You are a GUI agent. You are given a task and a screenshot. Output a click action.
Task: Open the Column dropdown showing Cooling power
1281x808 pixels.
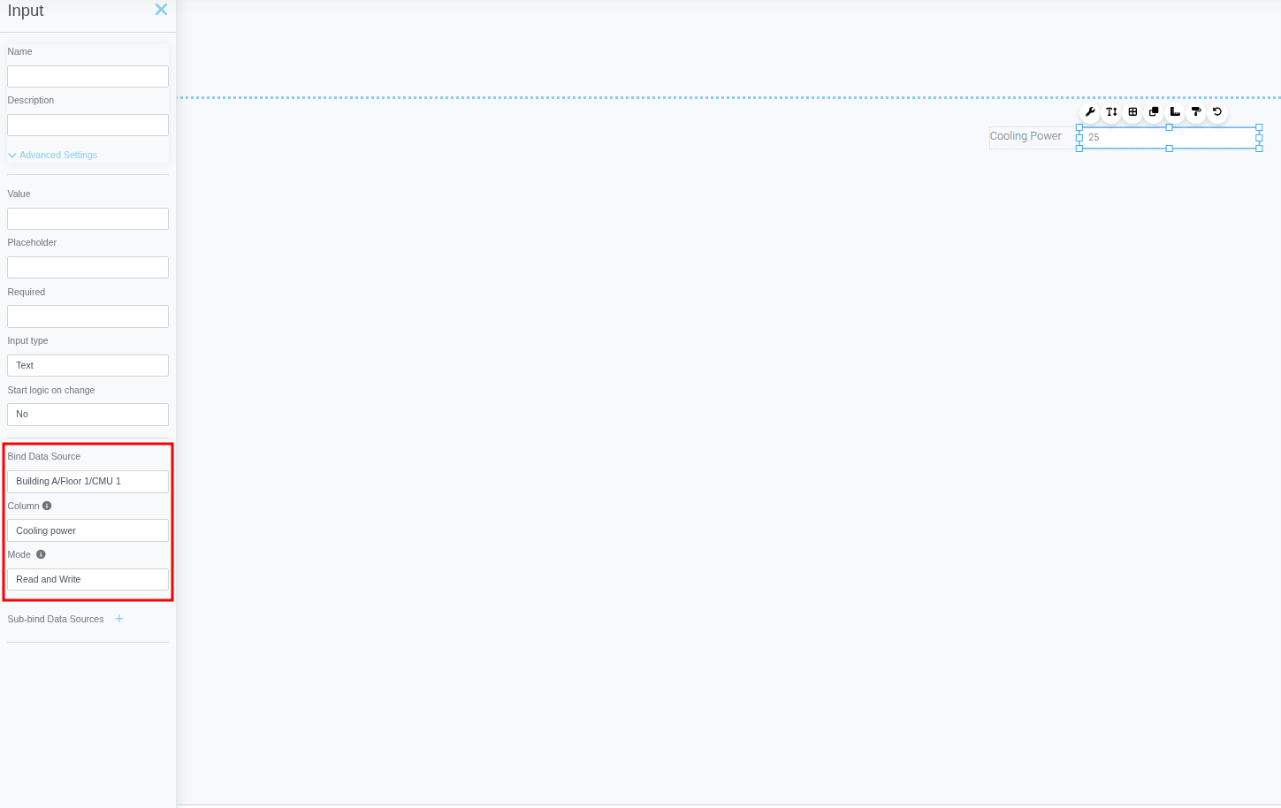pos(88,530)
